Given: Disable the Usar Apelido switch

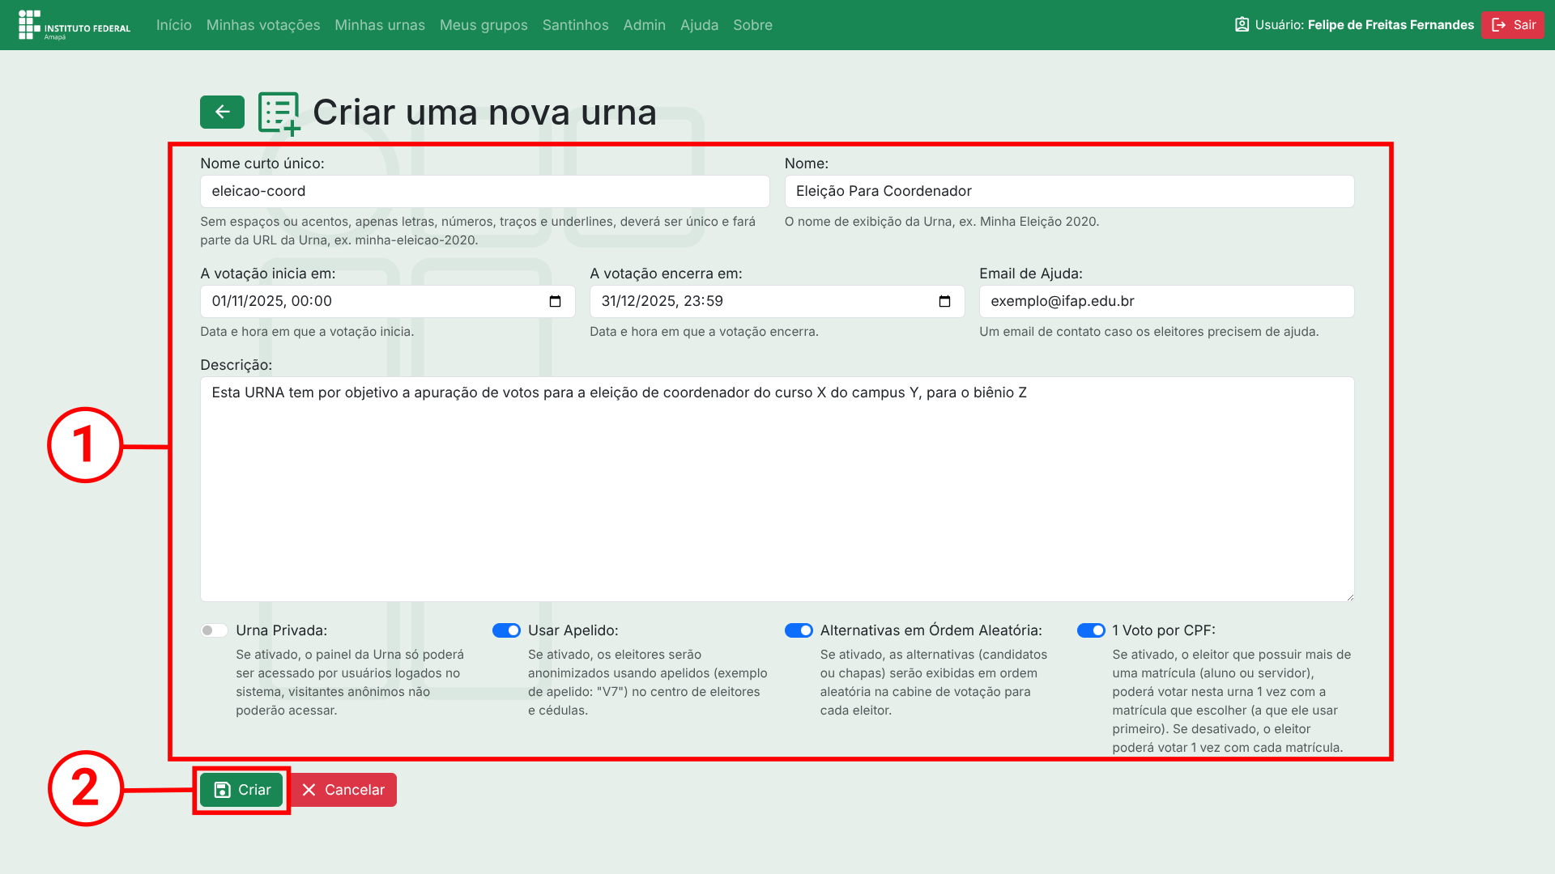Looking at the screenshot, I should point(506,630).
